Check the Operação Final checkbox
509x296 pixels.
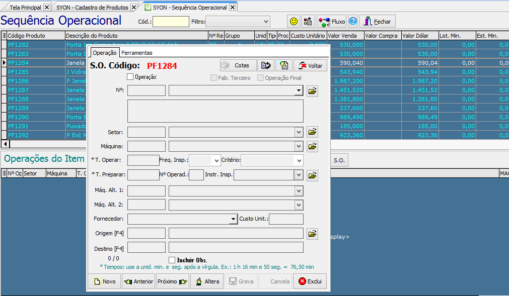pos(260,78)
